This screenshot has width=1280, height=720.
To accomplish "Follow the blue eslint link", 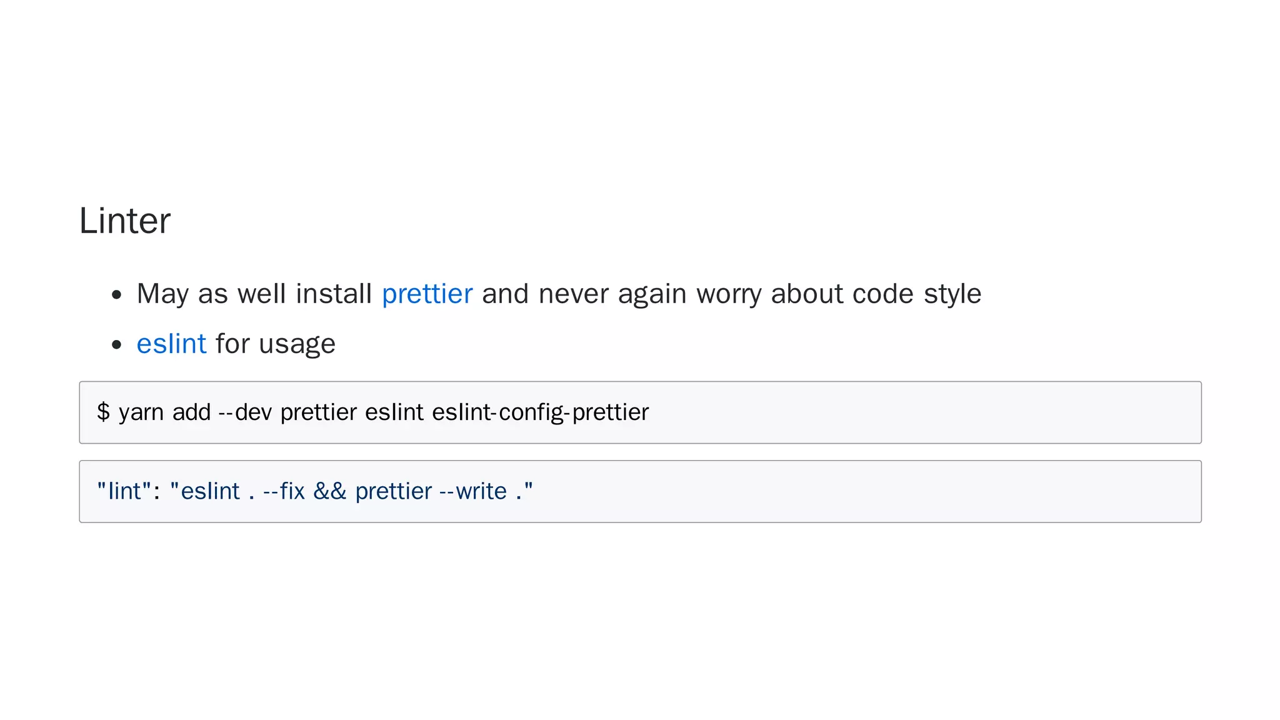I will pyautogui.click(x=171, y=344).
